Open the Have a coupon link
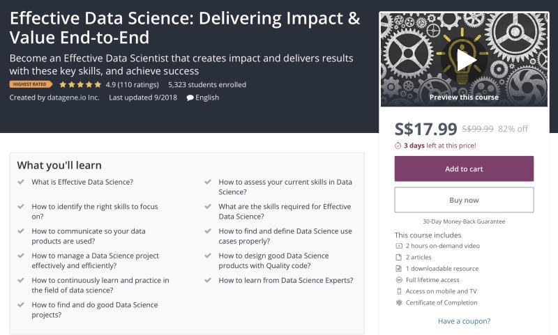Image resolution: width=558 pixels, height=335 pixels. [x=464, y=321]
